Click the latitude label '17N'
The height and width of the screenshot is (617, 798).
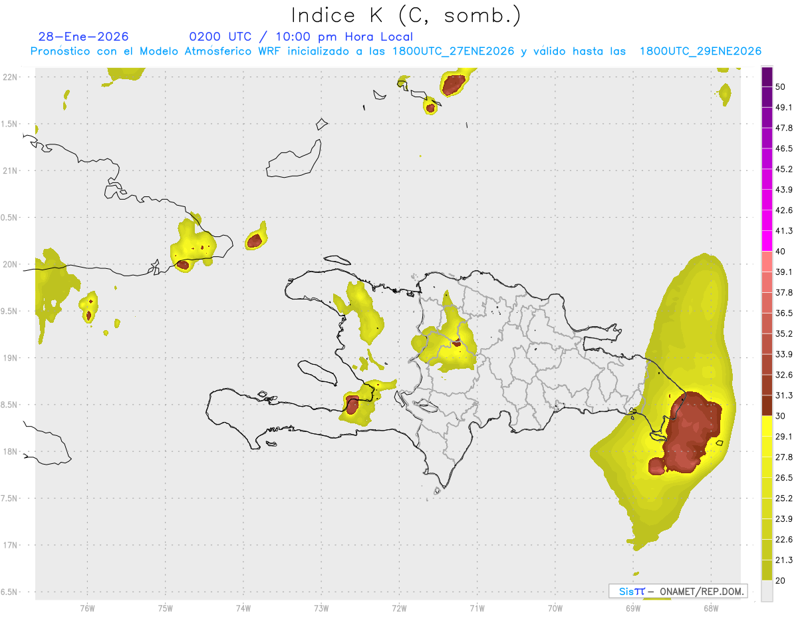[x=11, y=546]
